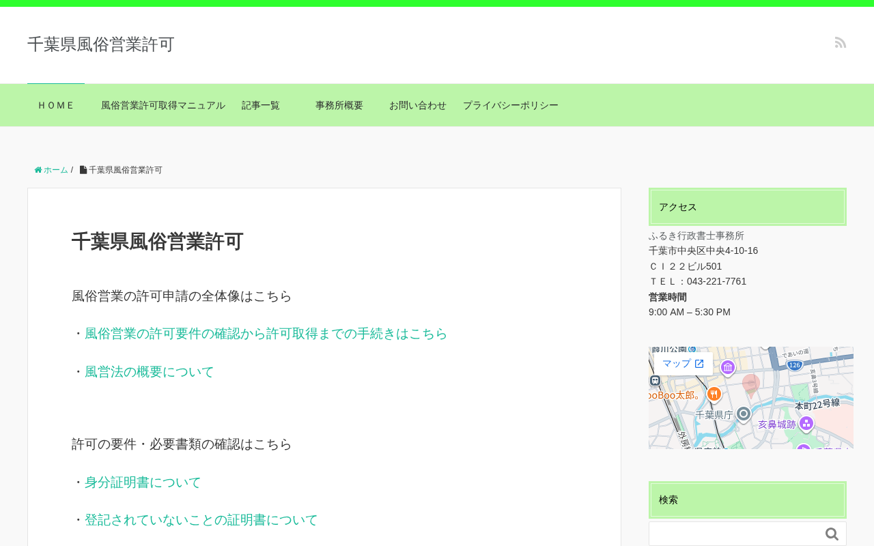Screen dimensions: 874x546
Task: Open the 身分証明書について link
Action: click(x=143, y=483)
